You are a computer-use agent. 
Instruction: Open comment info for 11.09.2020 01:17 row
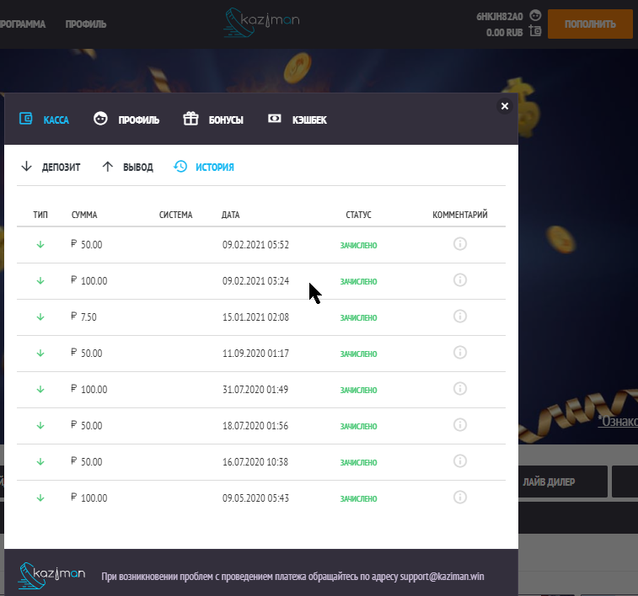pyautogui.click(x=460, y=352)
